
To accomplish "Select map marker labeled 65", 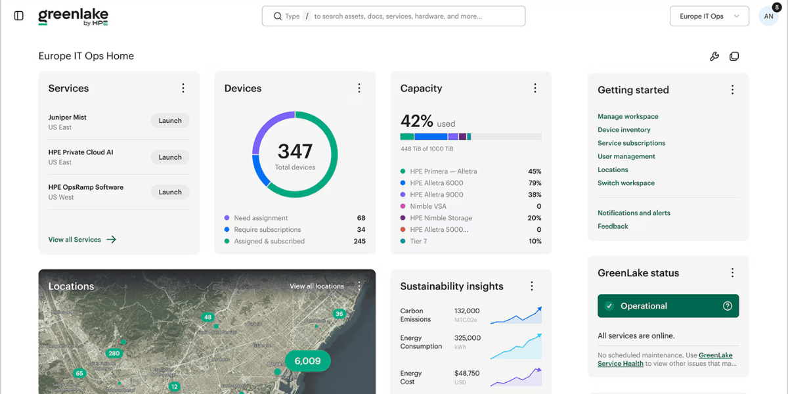I will click(x=79, y=373).
